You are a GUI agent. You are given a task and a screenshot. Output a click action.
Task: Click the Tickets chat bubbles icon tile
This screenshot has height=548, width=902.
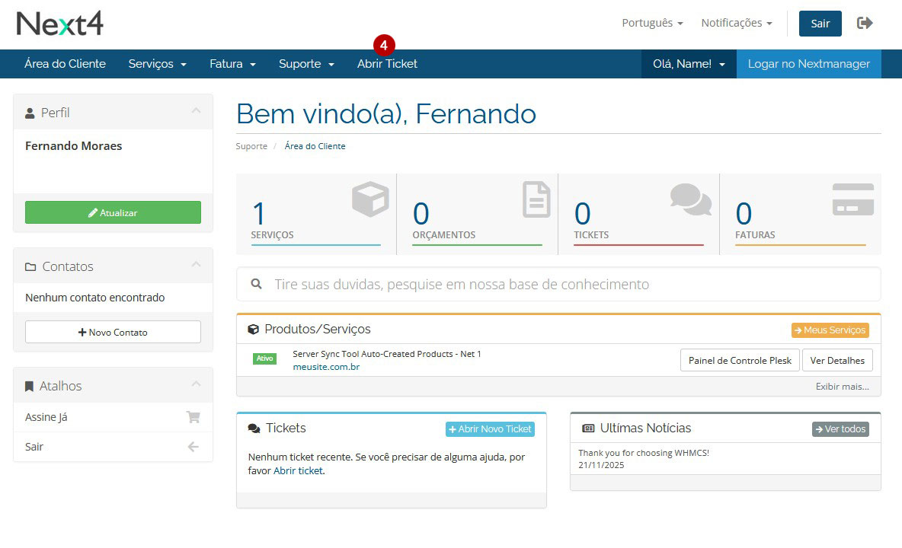690,199
